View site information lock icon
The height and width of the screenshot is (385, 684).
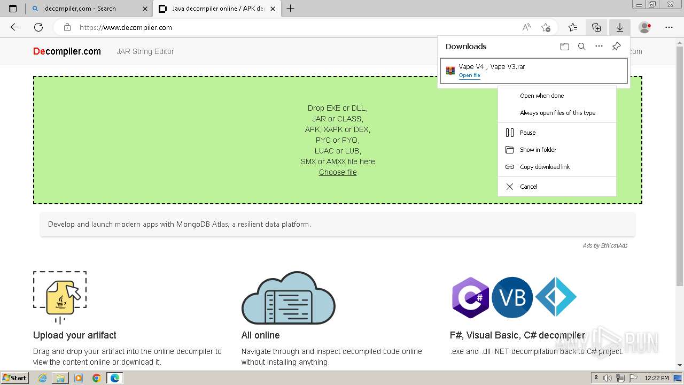[x=67, y=27]
